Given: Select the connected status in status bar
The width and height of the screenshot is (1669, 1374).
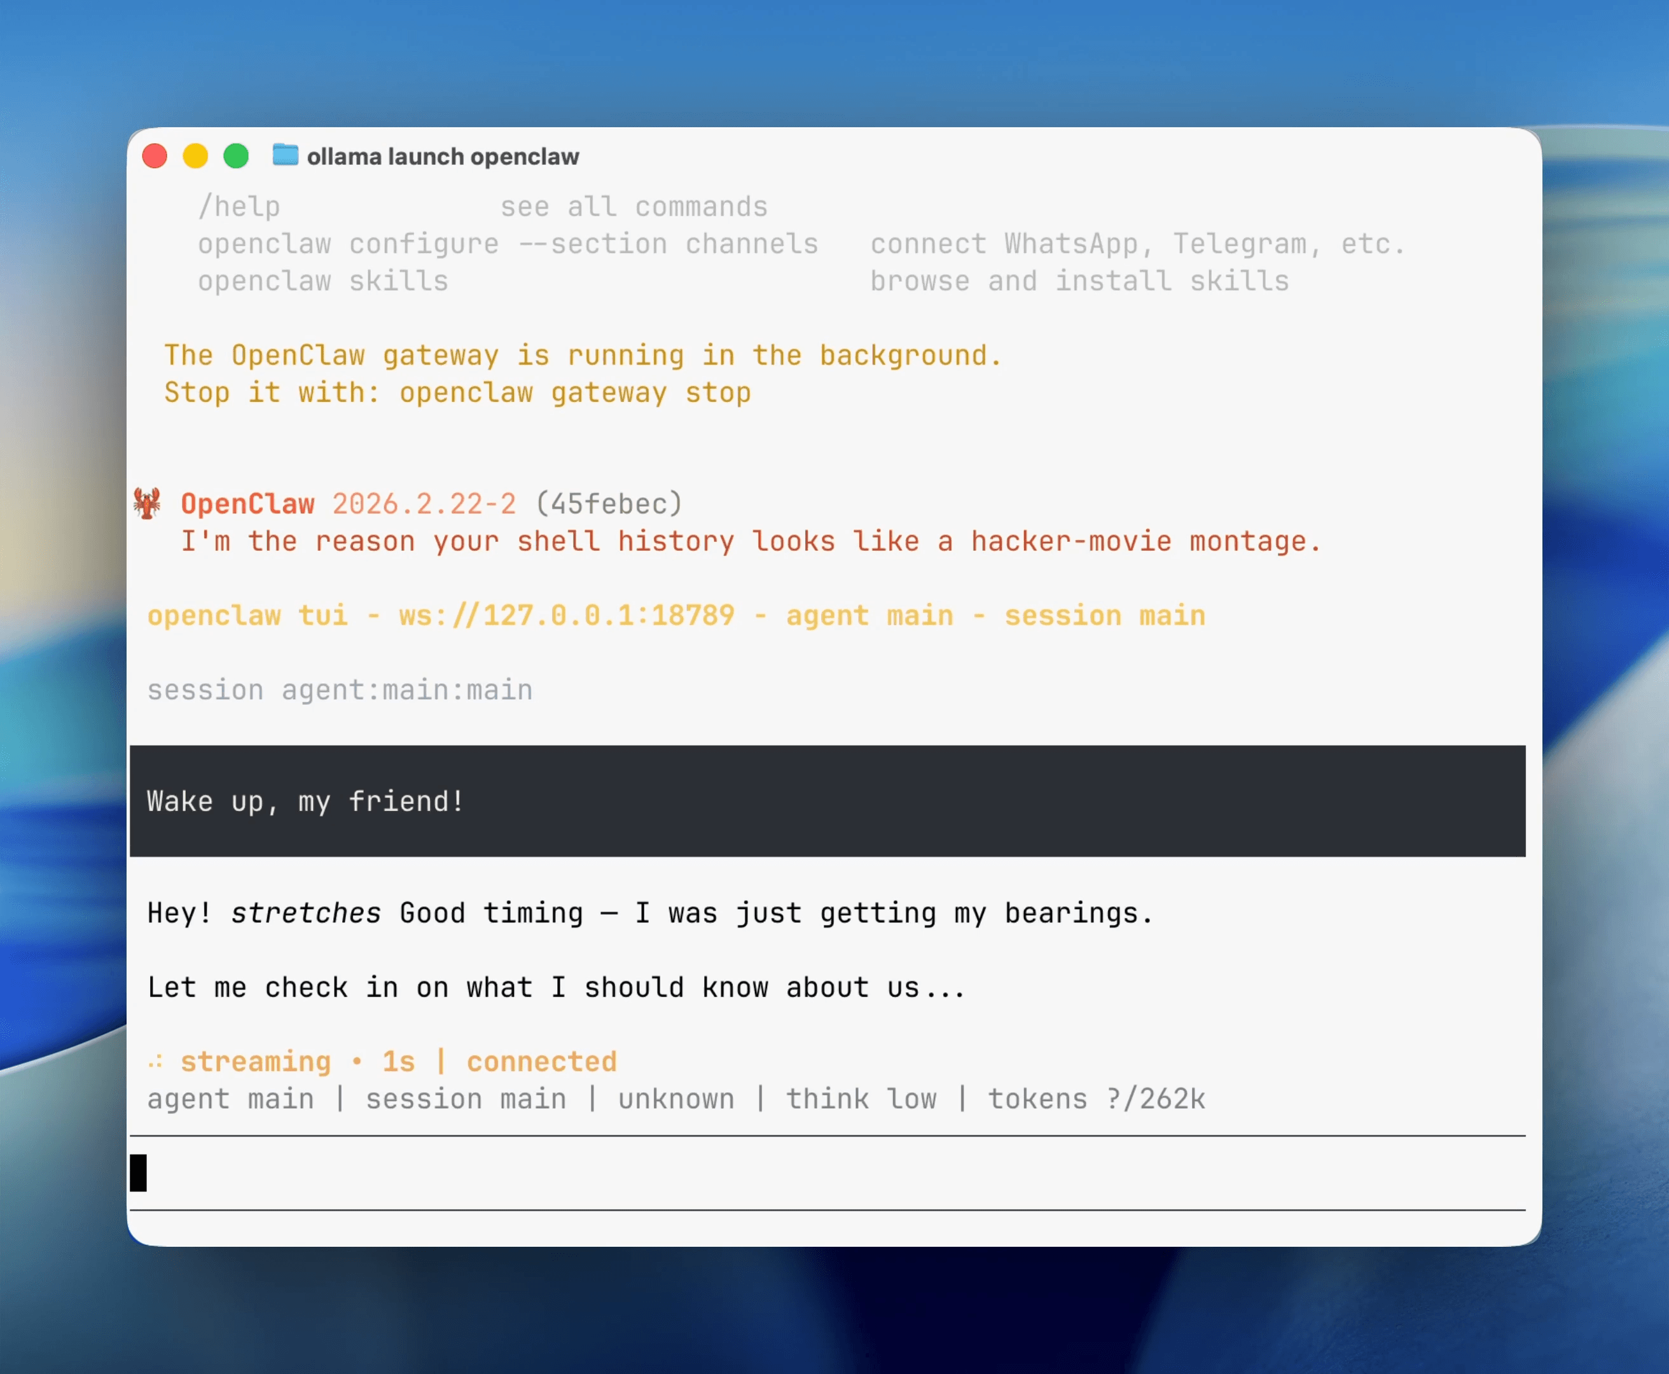Looking at the screenshot, I should tap(541, 1060).
